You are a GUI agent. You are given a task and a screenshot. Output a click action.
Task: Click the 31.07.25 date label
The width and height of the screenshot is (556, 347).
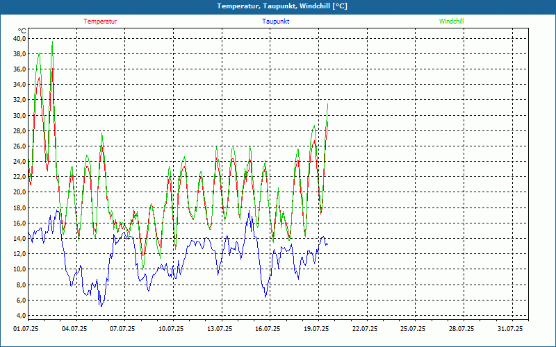pos(510,329)
